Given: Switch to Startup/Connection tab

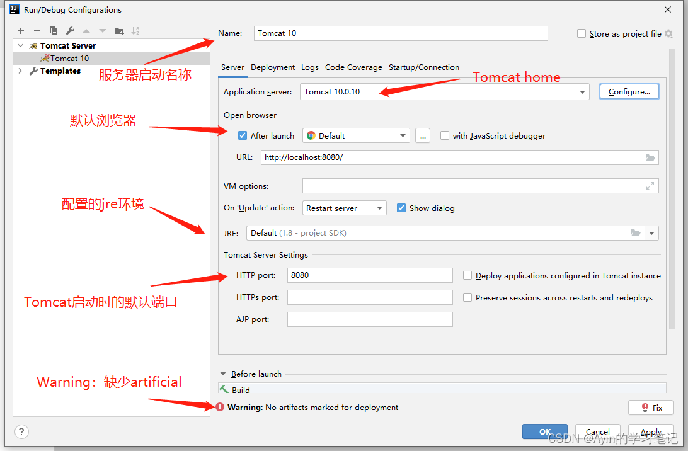Looking at the screenshot, I should (424, 67).
